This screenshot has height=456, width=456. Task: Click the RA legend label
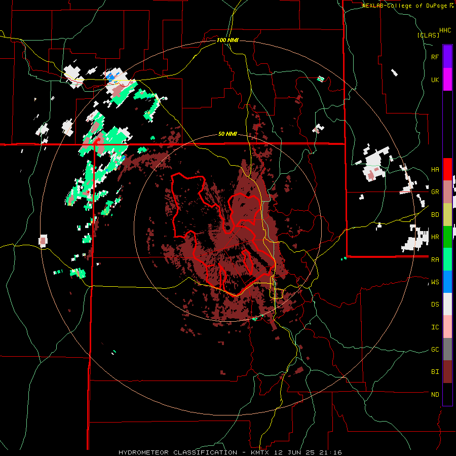click(x=435, y=260)
